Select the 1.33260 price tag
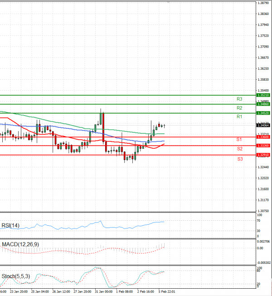The height and width of the screenshot is (296, 272). click(263, 146)
